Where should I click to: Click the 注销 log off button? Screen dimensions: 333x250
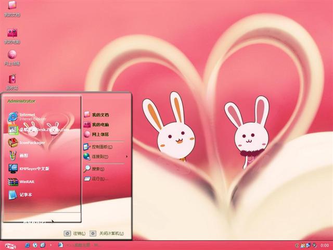point(74,233)
